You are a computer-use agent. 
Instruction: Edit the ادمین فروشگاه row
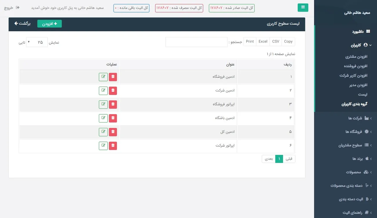pos(103,77)
